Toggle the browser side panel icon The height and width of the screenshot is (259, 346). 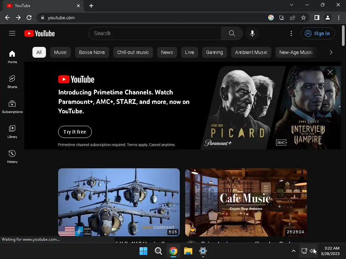point(317,18)
